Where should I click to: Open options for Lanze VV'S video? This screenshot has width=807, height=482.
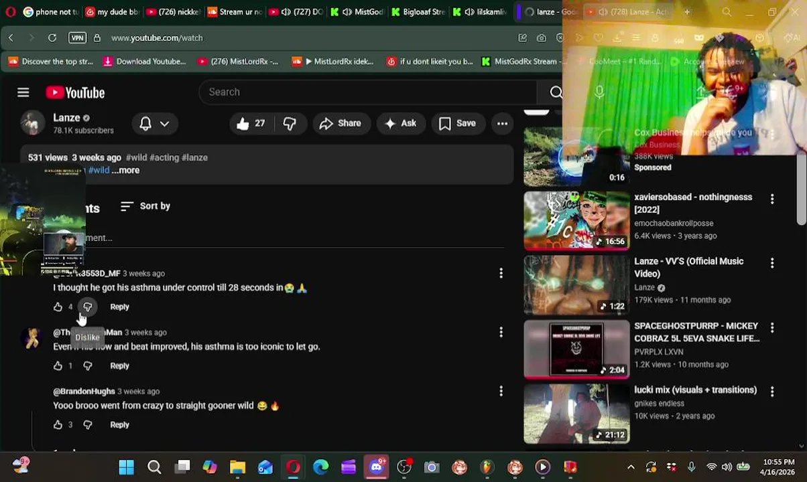point(772,262)
